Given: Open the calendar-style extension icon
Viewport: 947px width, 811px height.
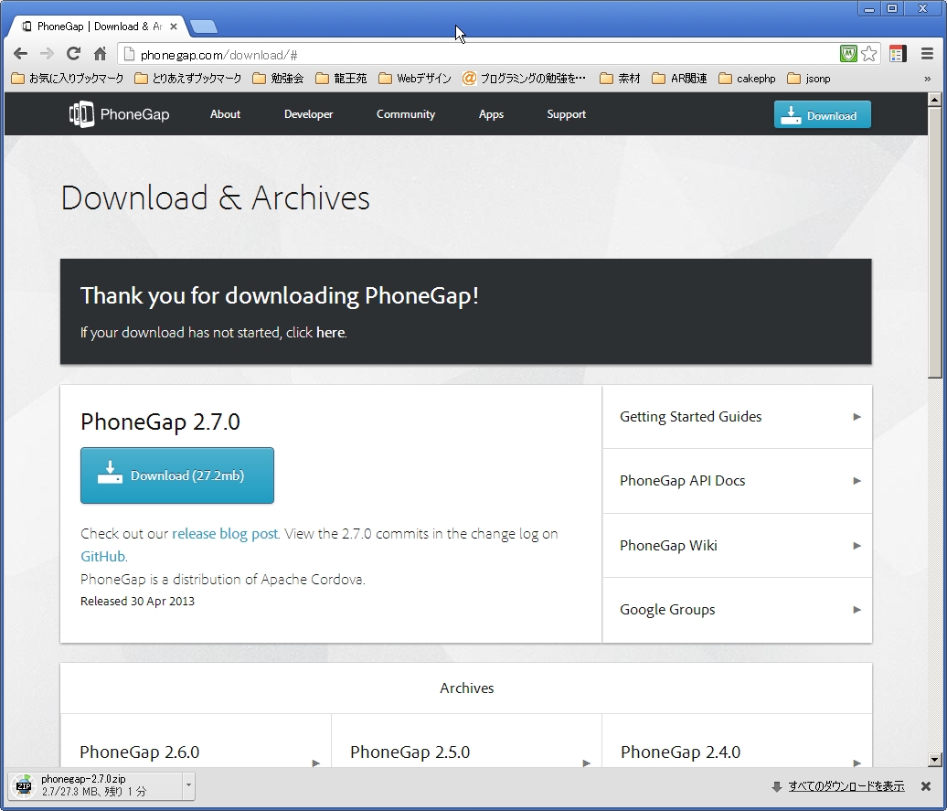Looking at the screenshot, I should pos(898,54).
